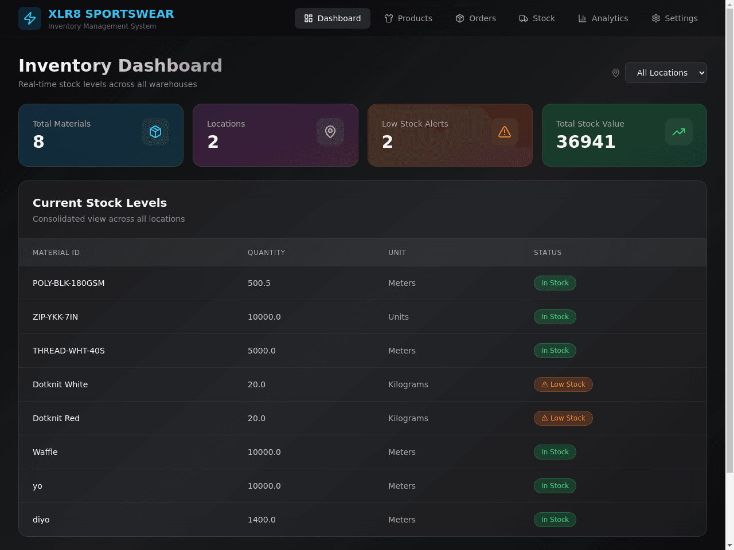The image size is (734, 550).
Task: Click the Low Stock Alerts warning triangle icon
Action: click(505, 132)
